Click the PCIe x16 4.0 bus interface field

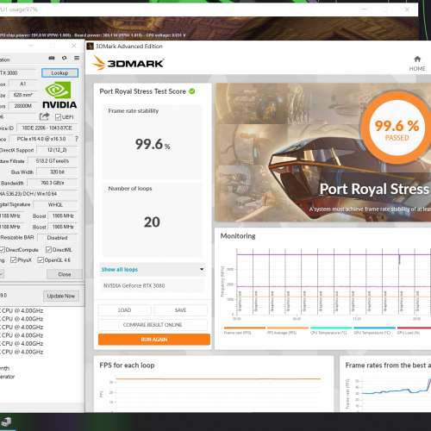[41, 139]
